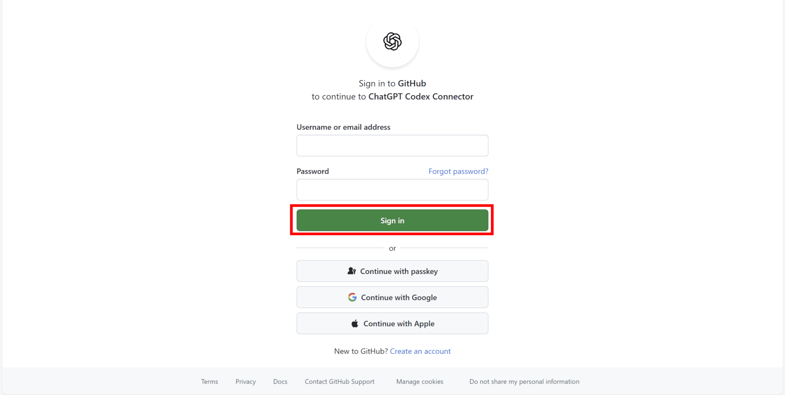Click the Password field label

313,171
